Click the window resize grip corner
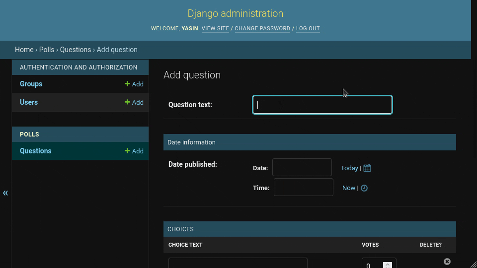 click(474, 265)
